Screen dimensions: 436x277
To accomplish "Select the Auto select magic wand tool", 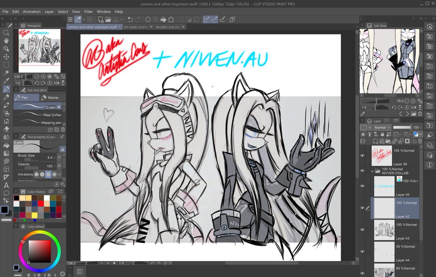I will click(6, 73).
